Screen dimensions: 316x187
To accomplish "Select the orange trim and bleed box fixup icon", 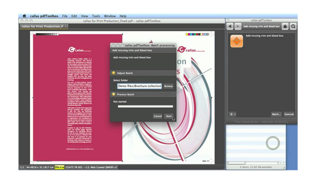I will 237,41.
